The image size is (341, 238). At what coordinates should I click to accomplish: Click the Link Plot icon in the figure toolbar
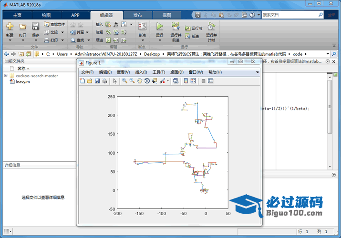pos(175,81)
